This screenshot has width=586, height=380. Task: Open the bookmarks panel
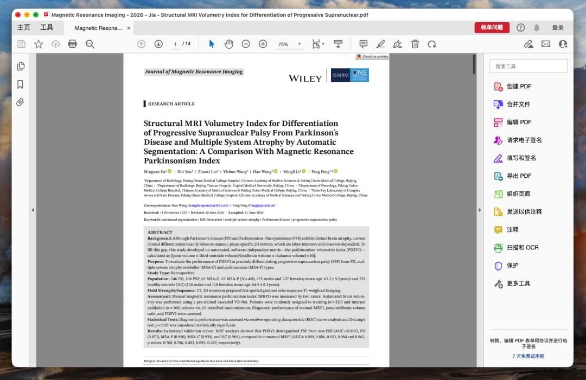coord(20,85)
